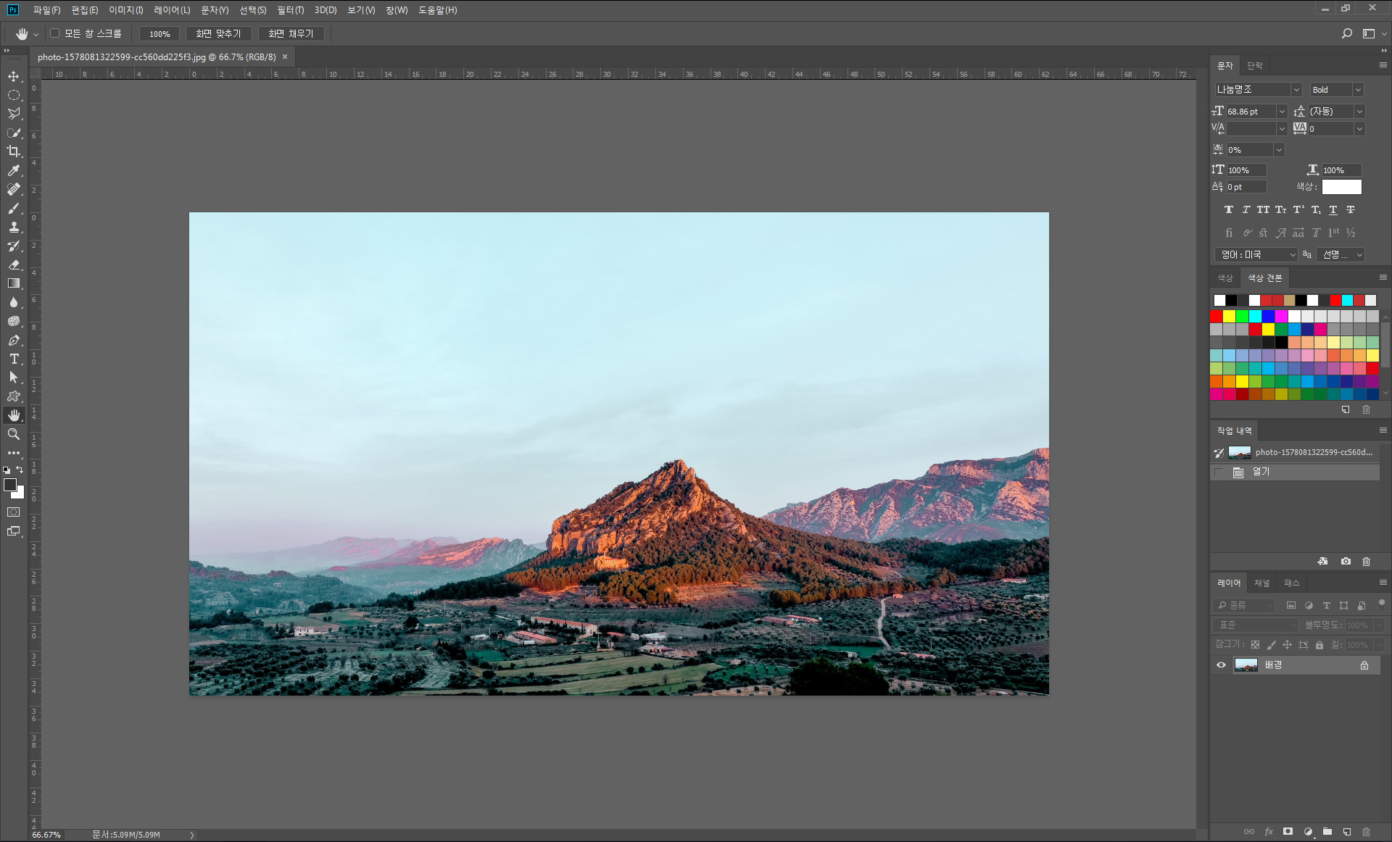Select the Clone Stamp tool
The height and width of the screenshot is (842, 1392).
14,228
